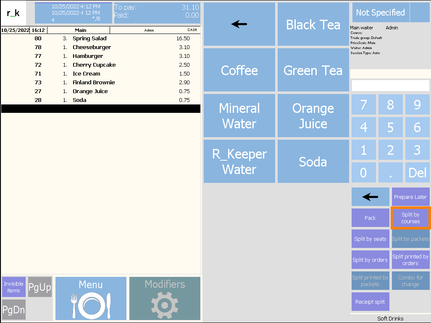
Task: Click the To pay 31.10 total
Action: point(157,7)
